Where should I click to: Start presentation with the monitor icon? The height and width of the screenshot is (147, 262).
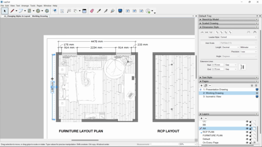point(120,11)
